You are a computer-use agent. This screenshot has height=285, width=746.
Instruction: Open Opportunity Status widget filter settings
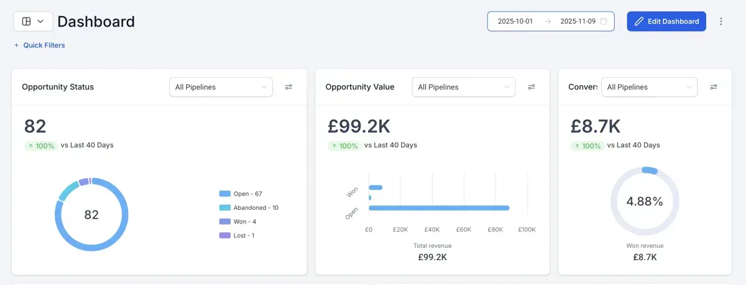[288, 87]
